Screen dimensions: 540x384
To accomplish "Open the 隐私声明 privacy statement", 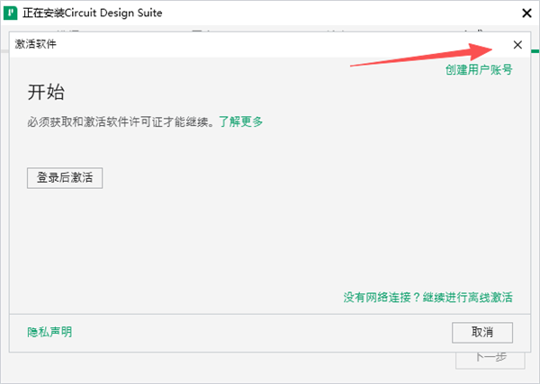I will [49, 332].
